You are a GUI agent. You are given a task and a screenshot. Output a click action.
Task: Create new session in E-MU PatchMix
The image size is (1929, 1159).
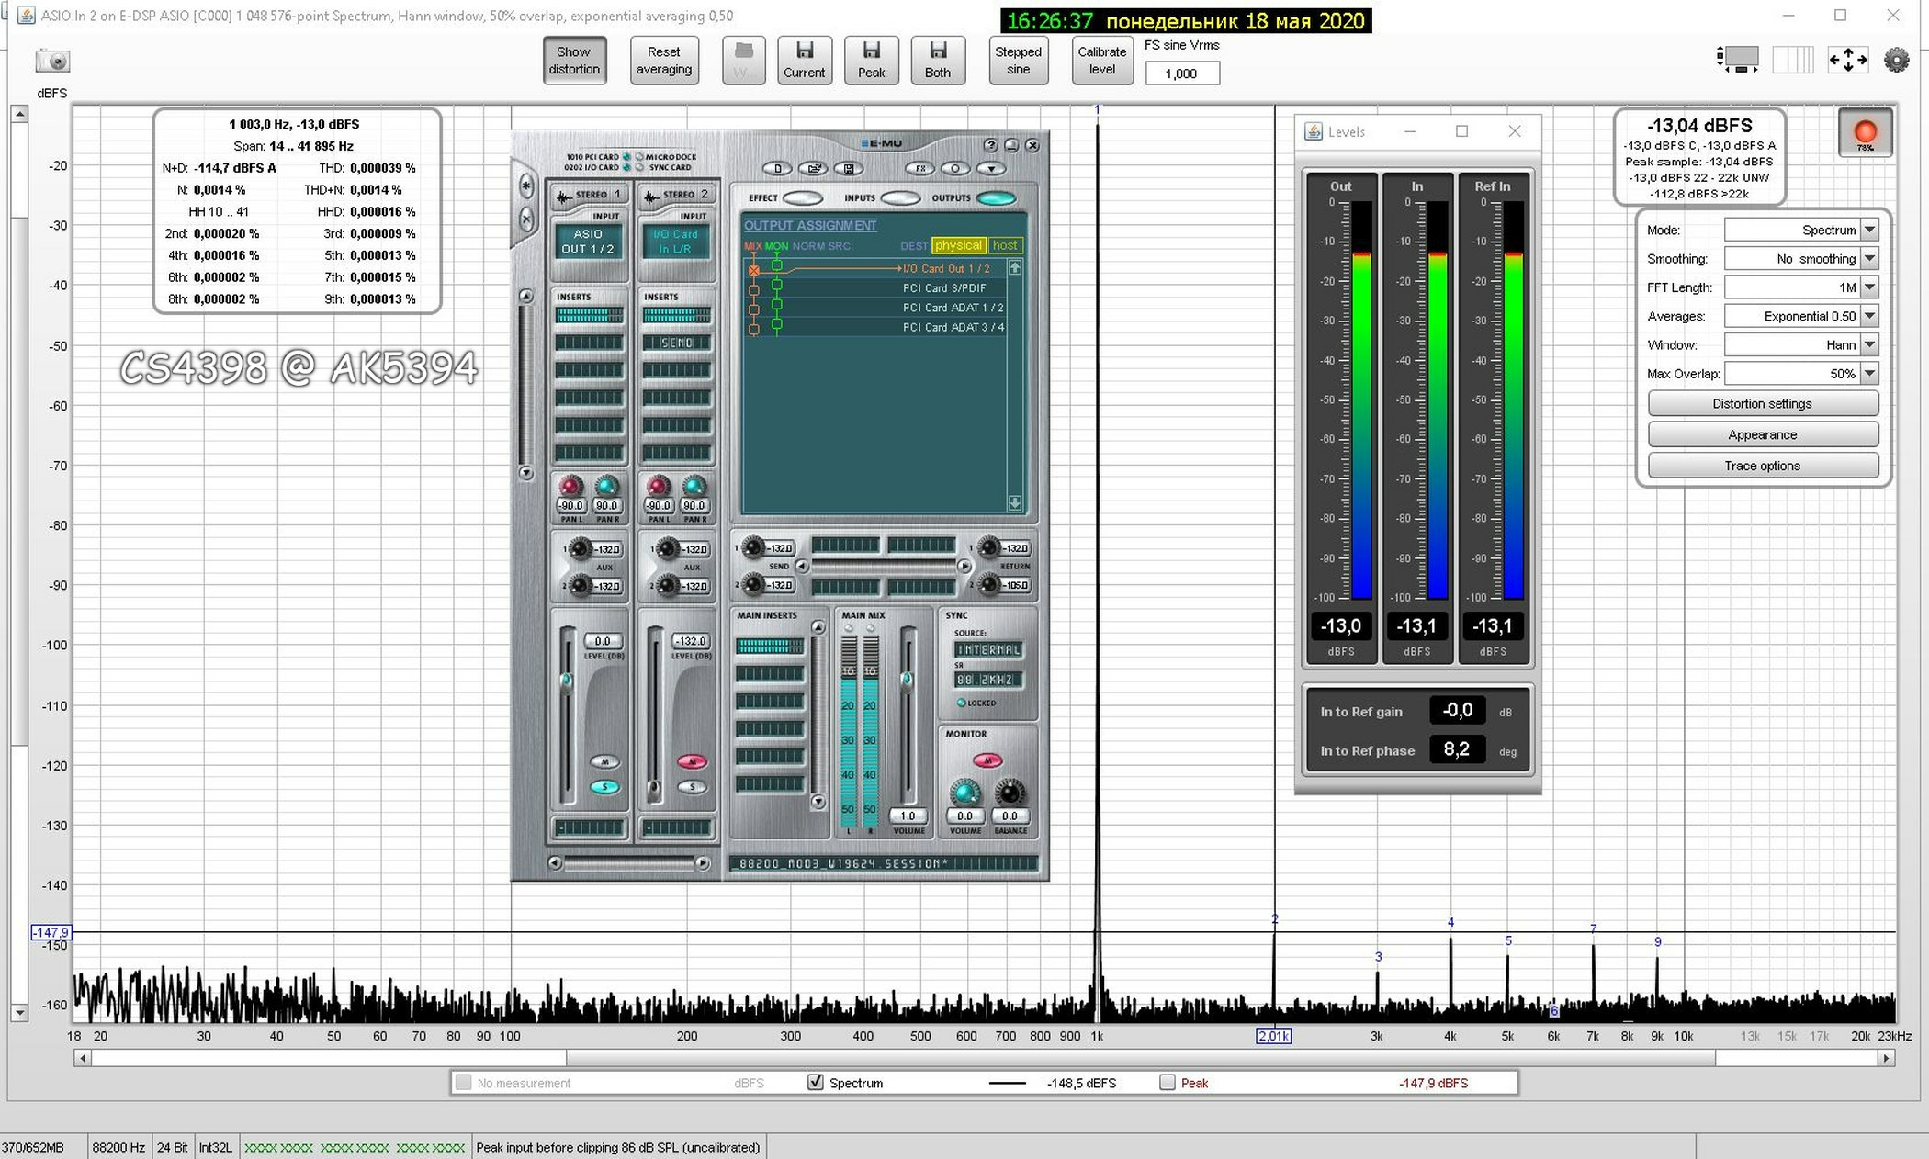point(777,169)
